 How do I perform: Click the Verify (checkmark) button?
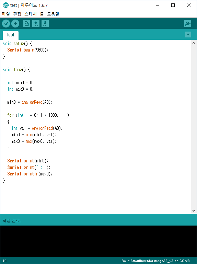click(6, 24)
